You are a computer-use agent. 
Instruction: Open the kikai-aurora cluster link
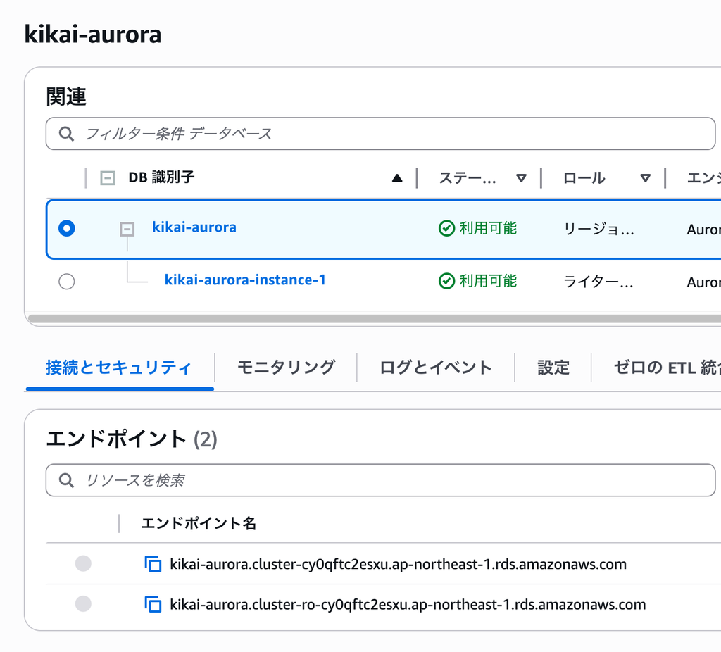[194, 227]
